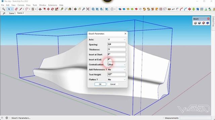The image size is (215, 120).
Task: Click the Search magnifier icon in the toolbar
Action: click(4, 9)
